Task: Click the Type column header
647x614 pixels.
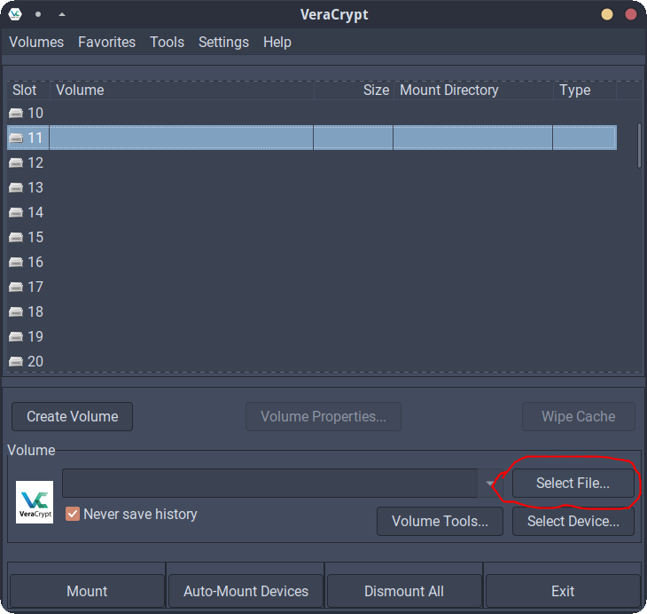Action: (x=585, y=91)
